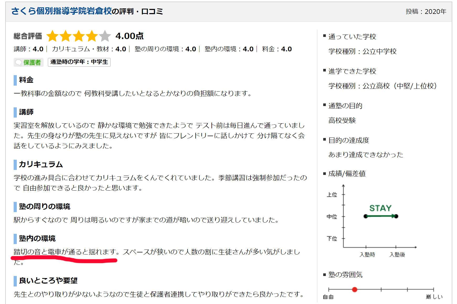Click the 投稿：2020年 posting date
Screen dimensions: 457x304
426,12
